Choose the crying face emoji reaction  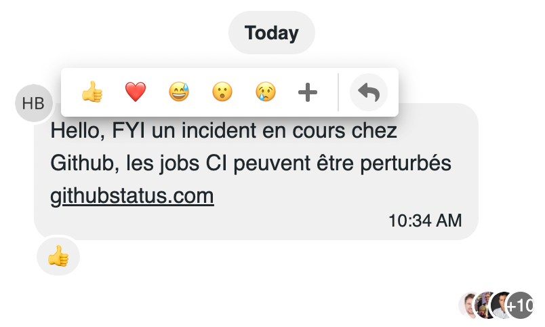pos(266,92)
